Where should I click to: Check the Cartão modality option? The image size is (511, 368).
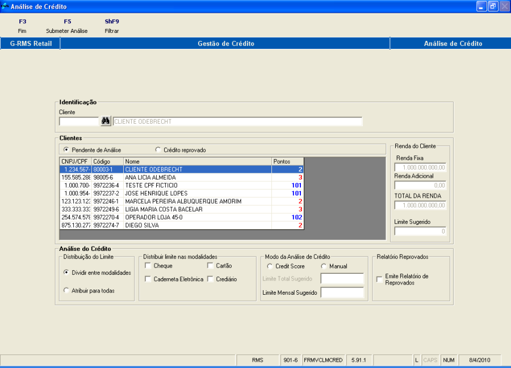click(209, 265)
